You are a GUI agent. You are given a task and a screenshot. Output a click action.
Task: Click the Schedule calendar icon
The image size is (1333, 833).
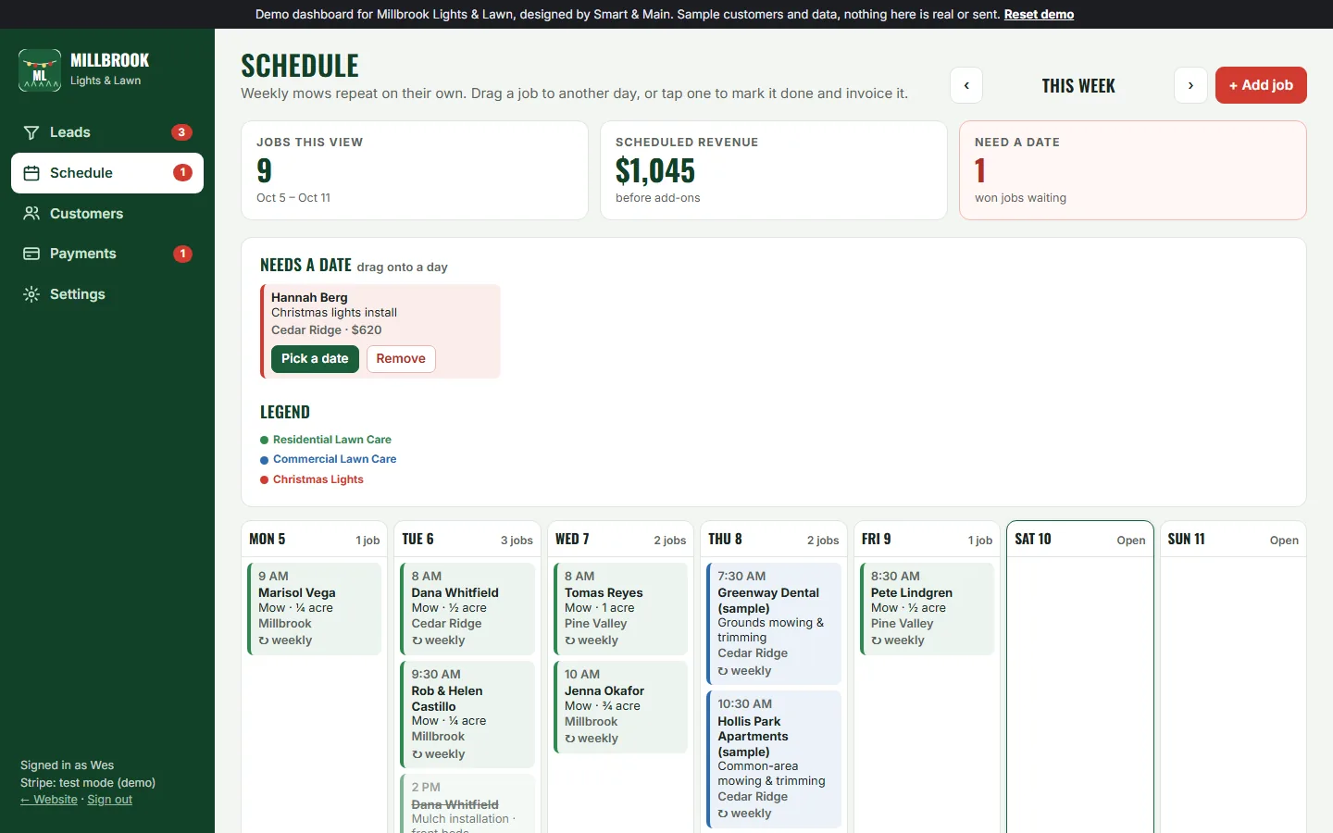[31, 173]
